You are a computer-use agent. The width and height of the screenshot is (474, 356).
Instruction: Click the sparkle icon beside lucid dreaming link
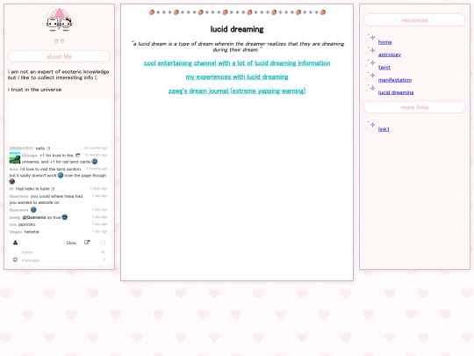pyautogui.click(x=370, y=89)
